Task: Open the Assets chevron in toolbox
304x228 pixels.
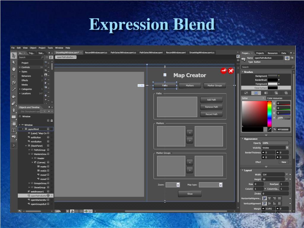Action: (x=14, y=145)
